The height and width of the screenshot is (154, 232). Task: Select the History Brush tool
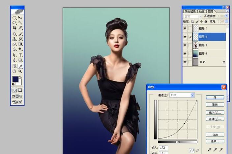point(20,39)
